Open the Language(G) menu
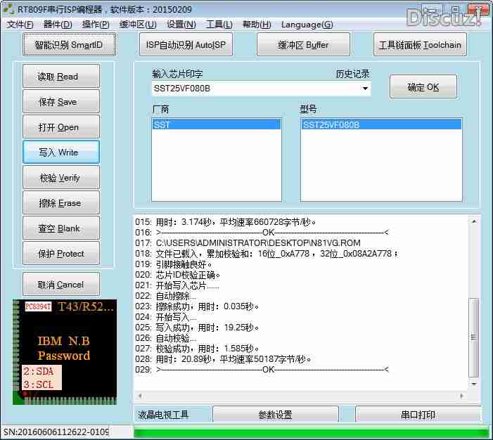Viewport: 493px width, 440px height. (307, 25)
